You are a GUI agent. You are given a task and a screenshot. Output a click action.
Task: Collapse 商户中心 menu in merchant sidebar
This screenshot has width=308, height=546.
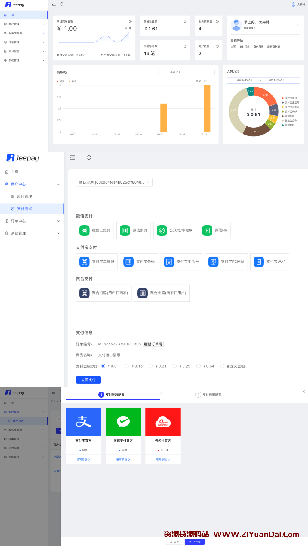pos(32,184)
